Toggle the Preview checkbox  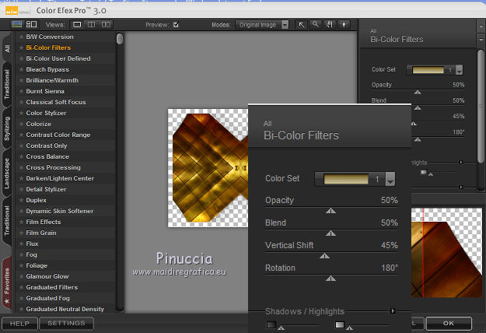176,25
